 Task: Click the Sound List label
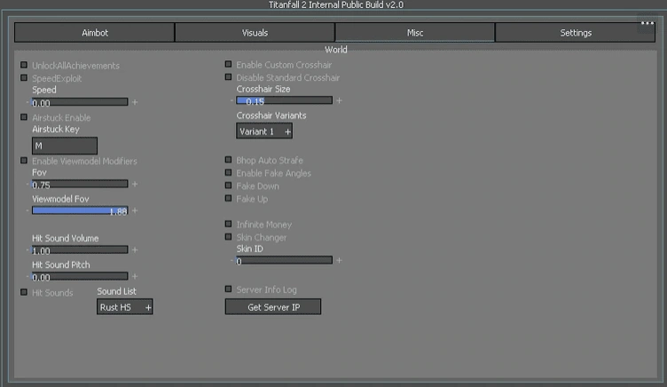click(x=116, y=291)
